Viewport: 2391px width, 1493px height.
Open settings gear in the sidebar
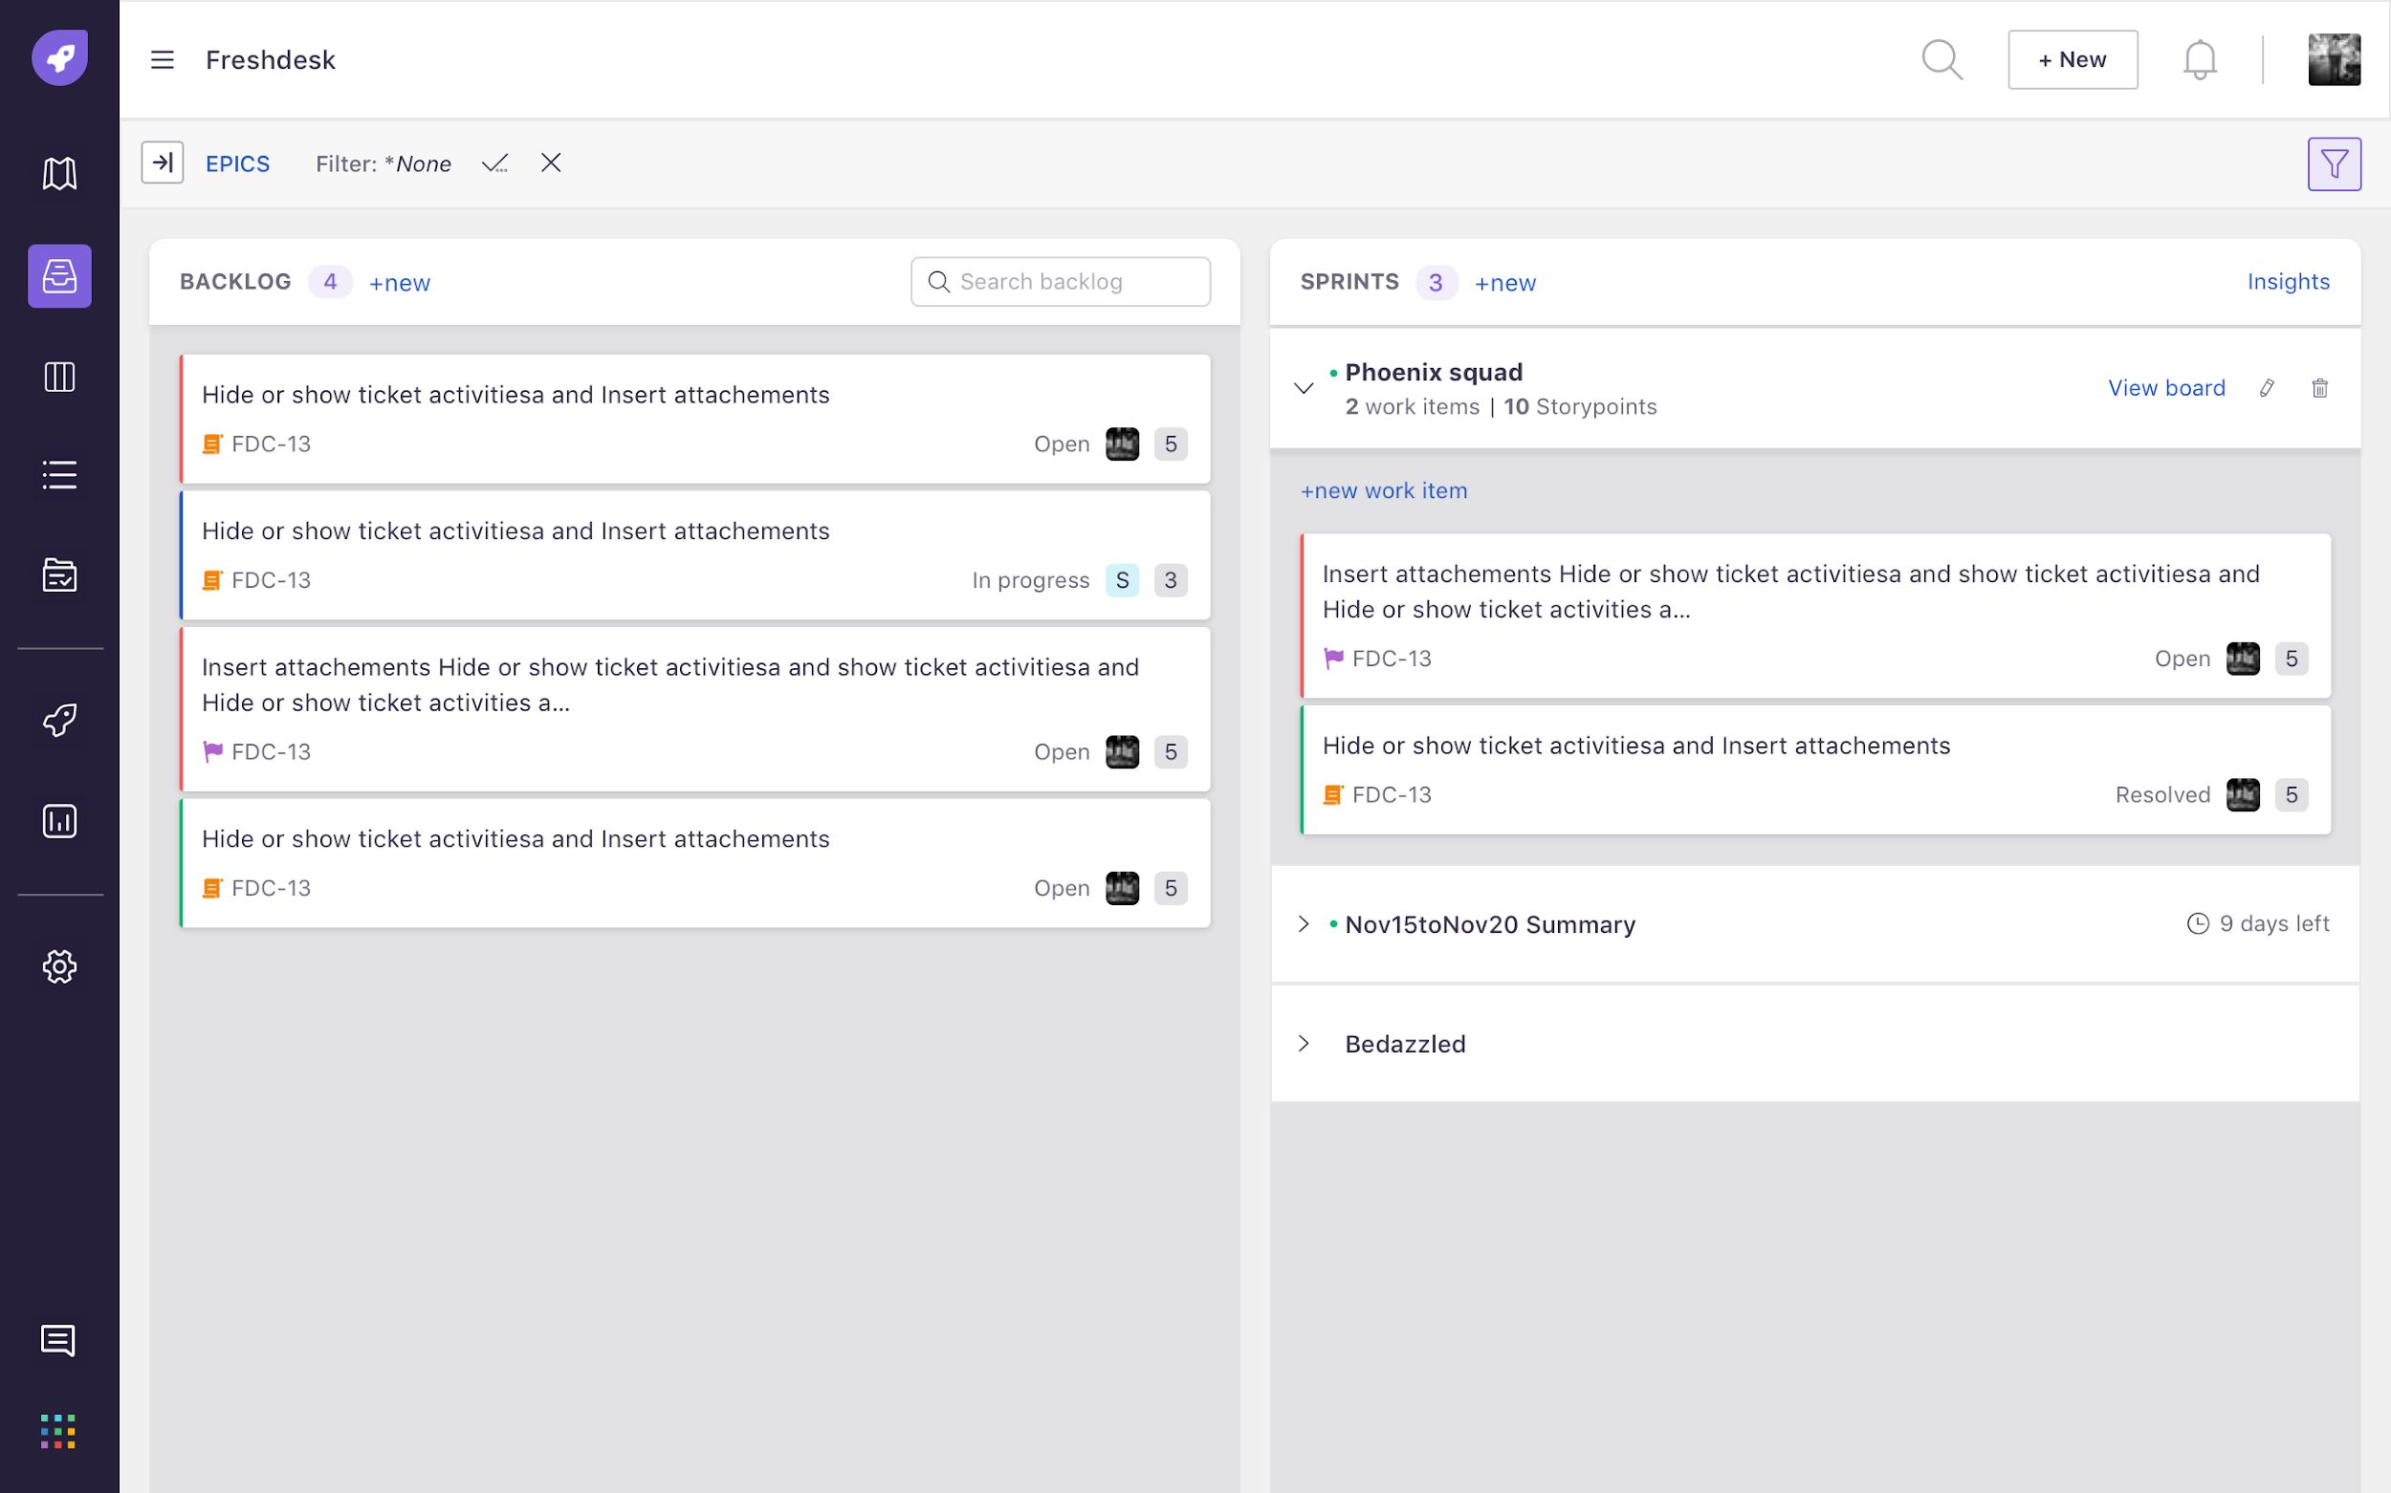59,966
